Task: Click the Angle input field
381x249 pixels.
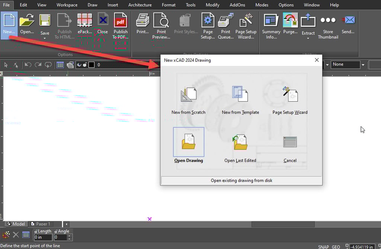Action: pyautogui.click(x=60, y=237)
